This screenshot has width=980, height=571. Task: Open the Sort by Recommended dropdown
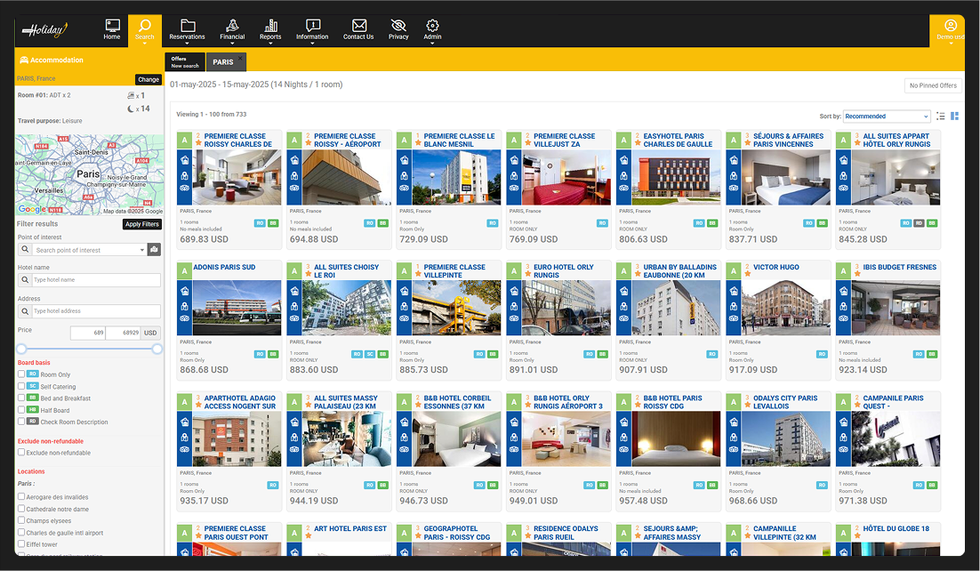(x=886, y=117)
